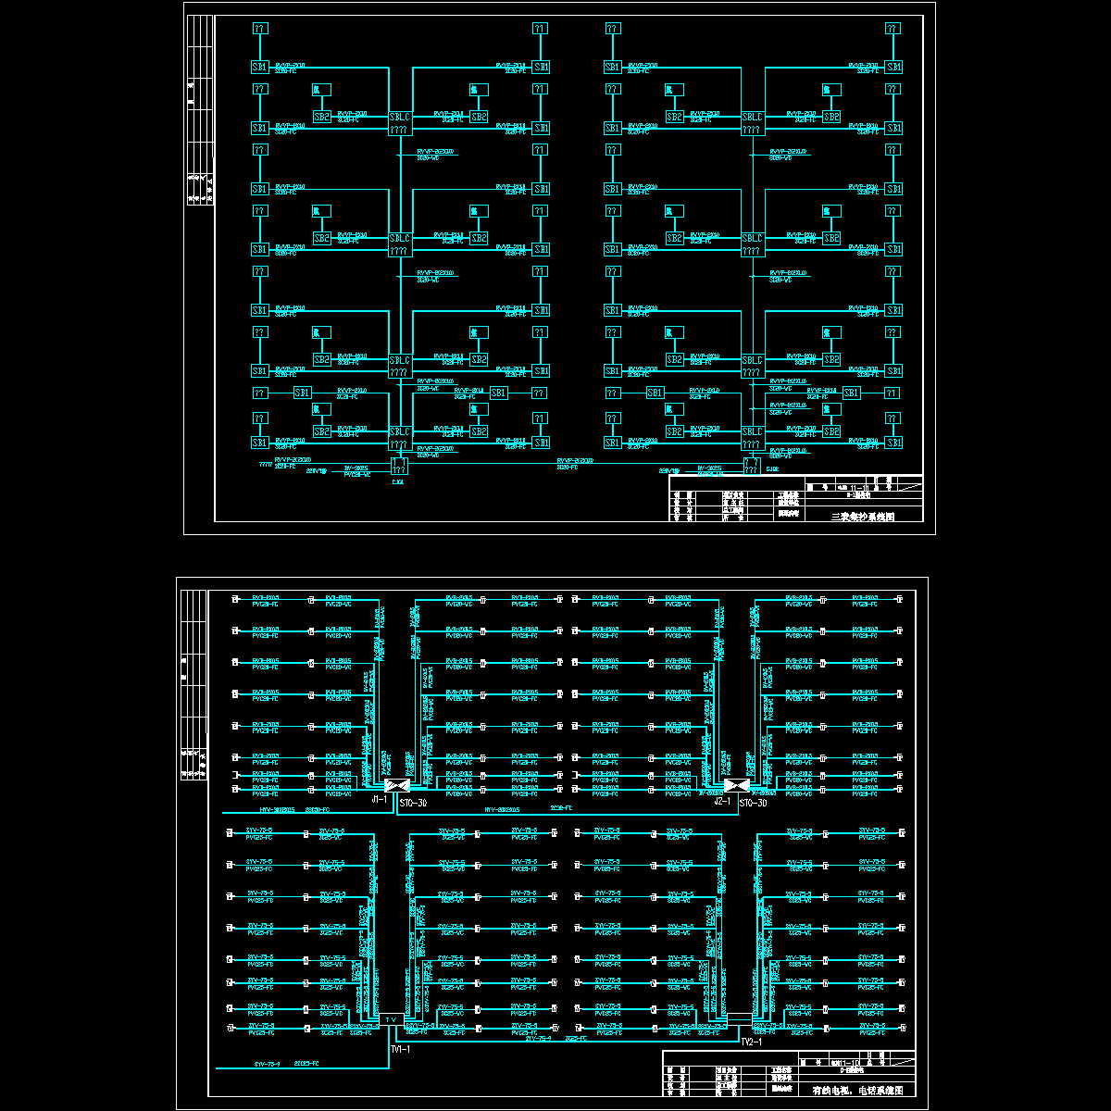
Task: Click the title '三表集抄系统图' in title block
Action: click(863, 517)
